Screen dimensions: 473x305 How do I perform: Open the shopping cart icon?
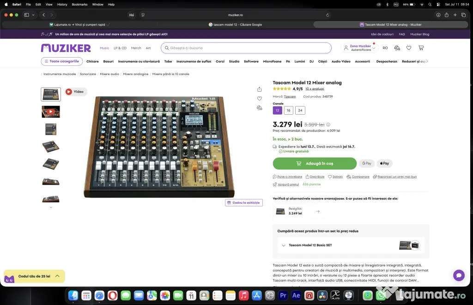(421, 48)
